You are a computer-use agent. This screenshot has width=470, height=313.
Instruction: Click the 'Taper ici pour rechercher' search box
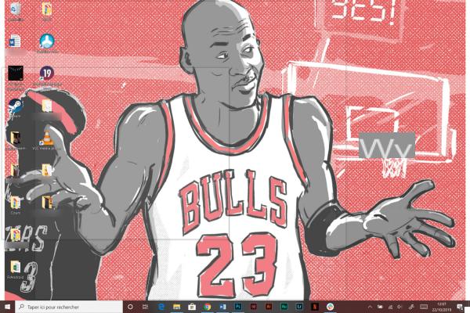pyautogui.click(x=69, y=307)
